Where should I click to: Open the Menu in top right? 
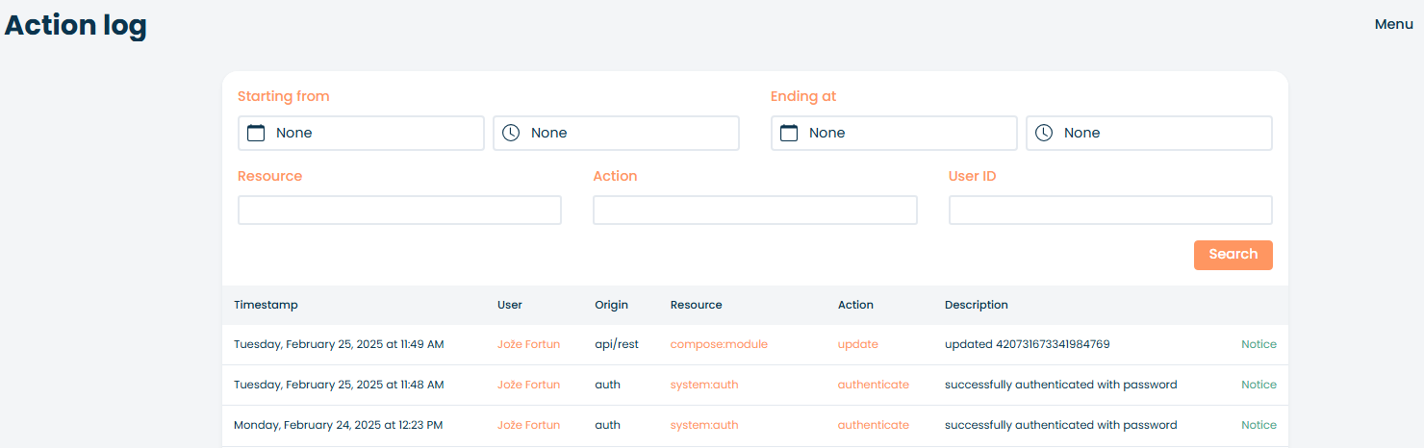[x=1393, y=24]
